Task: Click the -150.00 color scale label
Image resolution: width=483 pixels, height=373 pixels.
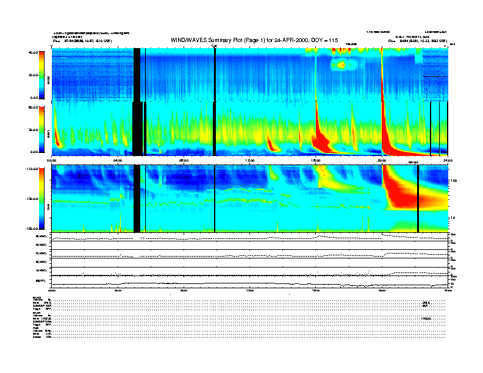Action: point(32,229)
